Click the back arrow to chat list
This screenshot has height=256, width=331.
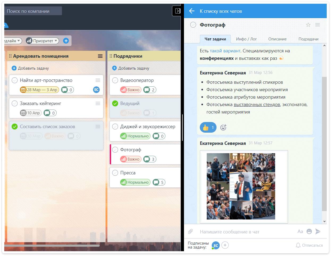[192, 11]
